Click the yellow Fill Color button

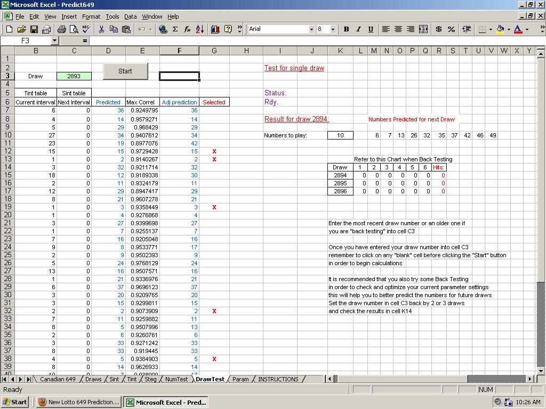(x=500, y=29)
